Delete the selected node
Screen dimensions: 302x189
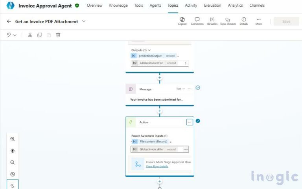coord(58,35)
